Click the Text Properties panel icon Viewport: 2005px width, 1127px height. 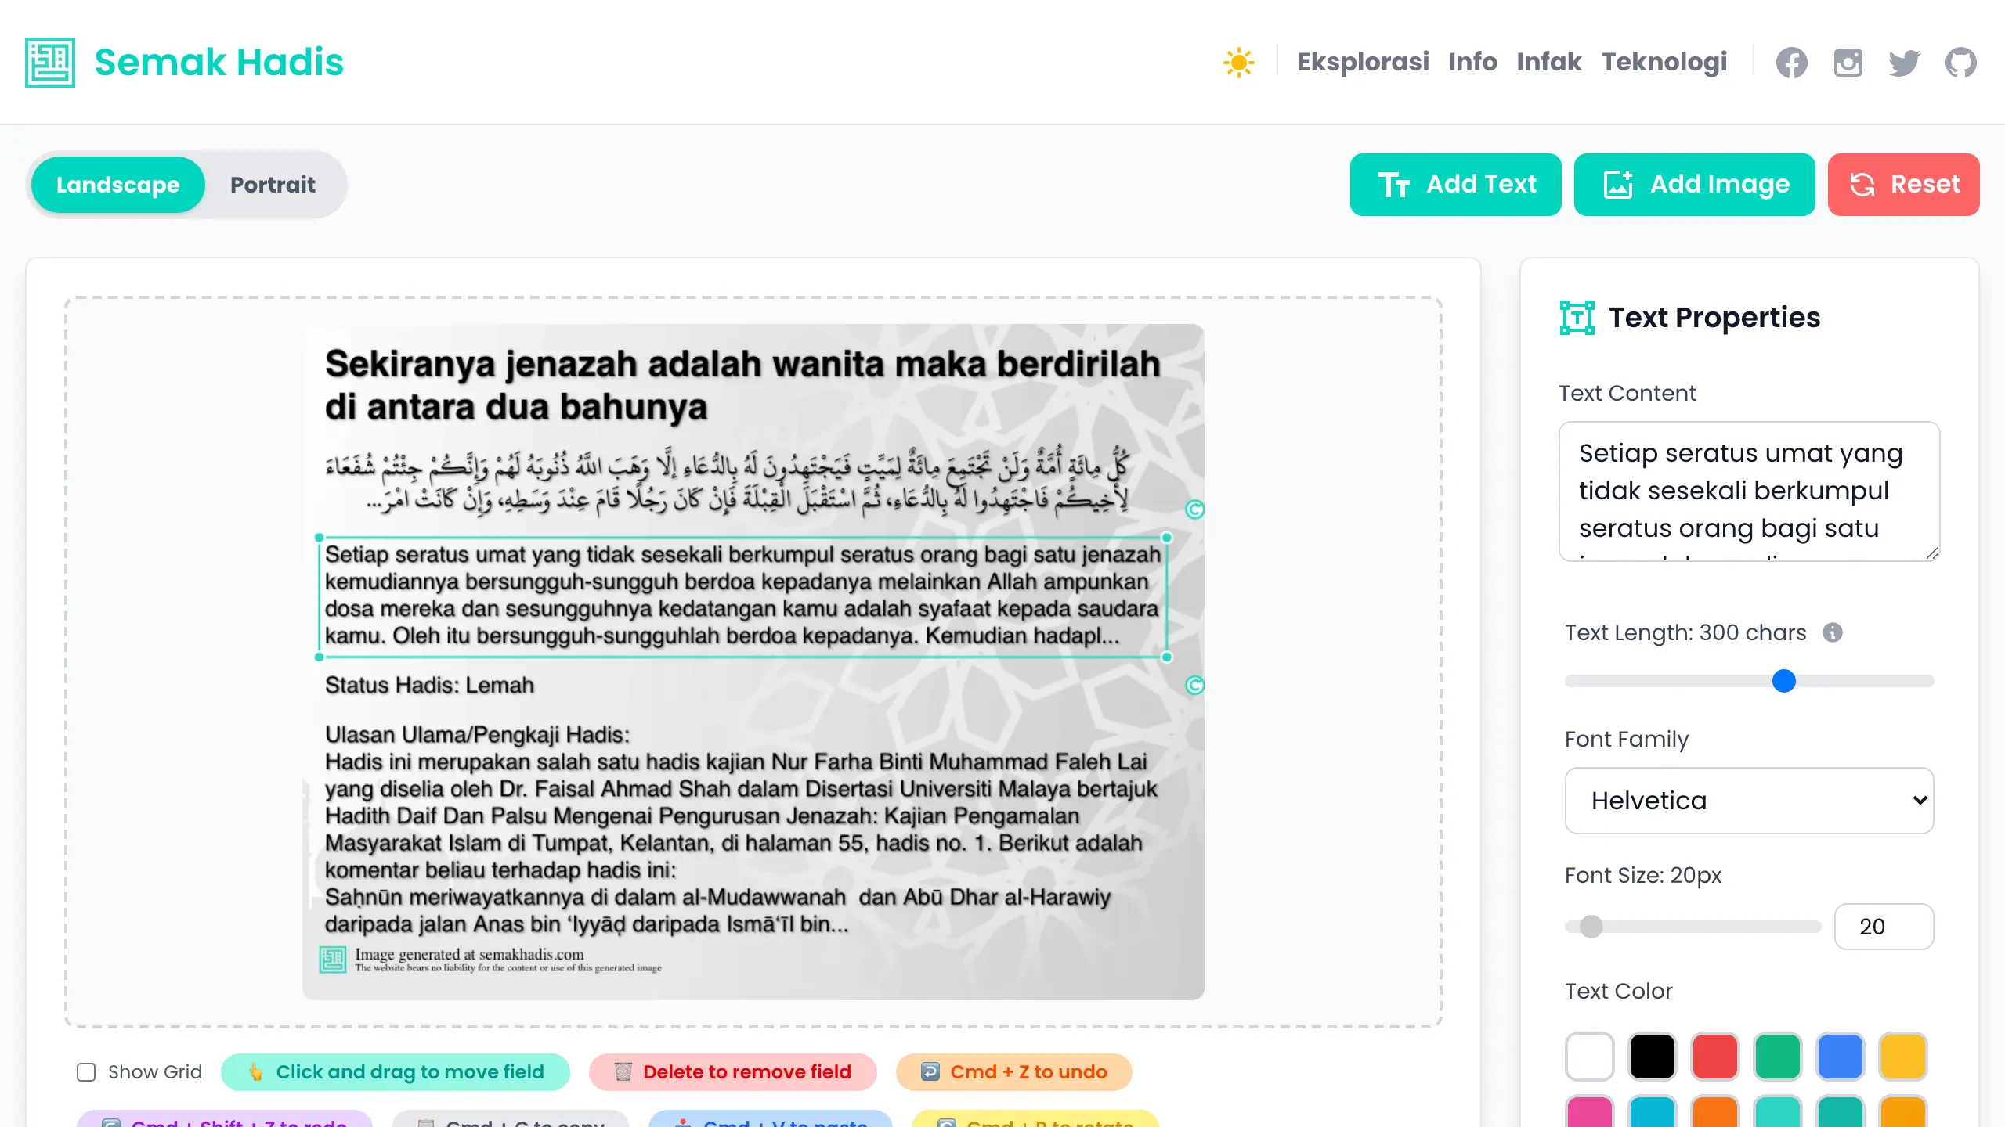[1577, 317]
